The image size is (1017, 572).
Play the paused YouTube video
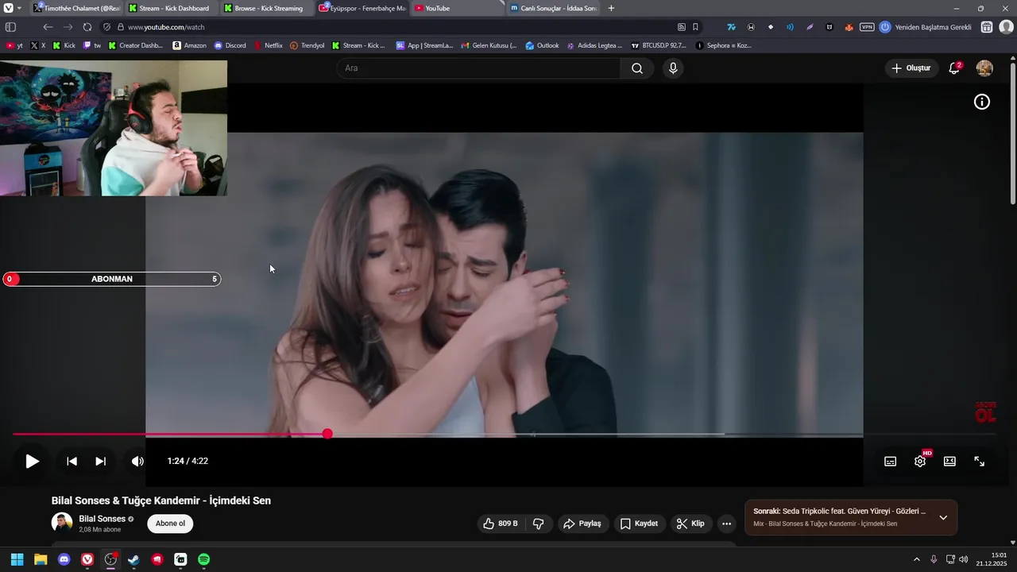click(x=32, y=462)
